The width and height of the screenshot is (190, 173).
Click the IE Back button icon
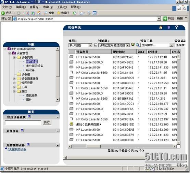tap(3, 13)
